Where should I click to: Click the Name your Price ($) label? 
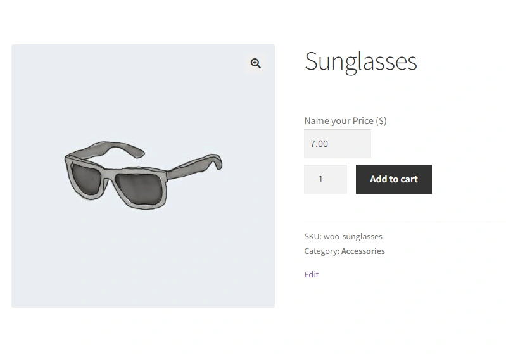click(345, 121)
